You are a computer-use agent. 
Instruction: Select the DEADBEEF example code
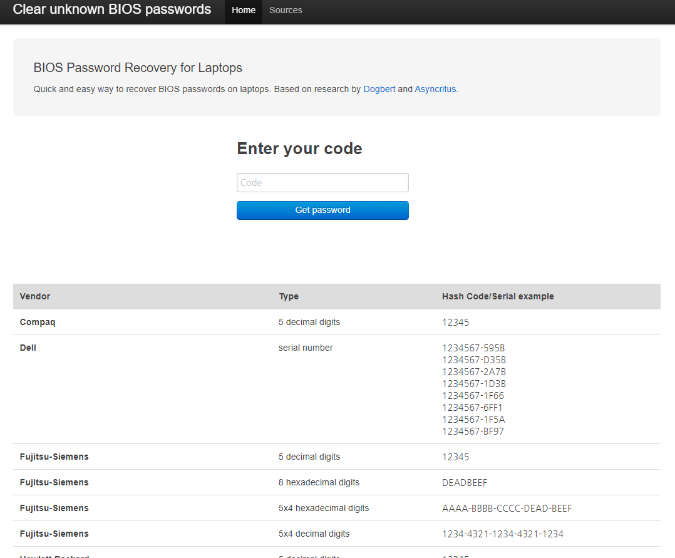(x=465, y=483)
